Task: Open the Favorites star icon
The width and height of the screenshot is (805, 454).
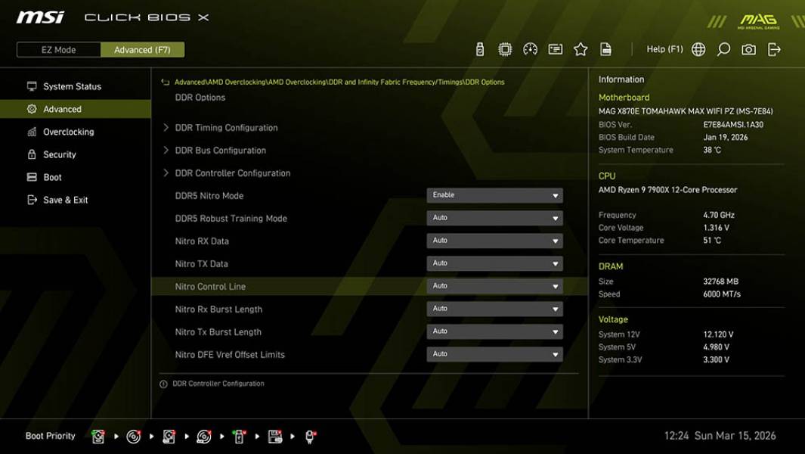Action: tap(581, 48)
